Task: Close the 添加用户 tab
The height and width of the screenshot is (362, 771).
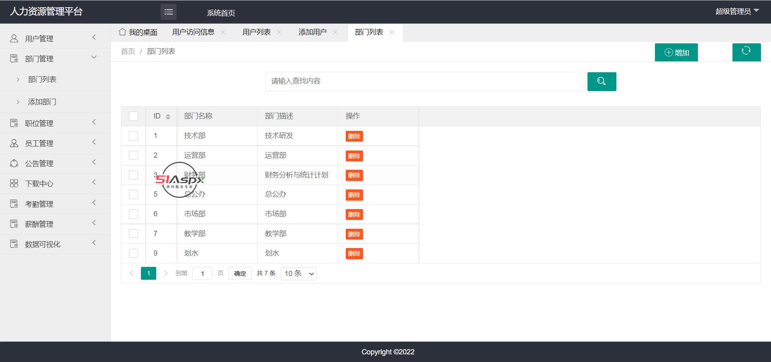Action: click(336, 32)
